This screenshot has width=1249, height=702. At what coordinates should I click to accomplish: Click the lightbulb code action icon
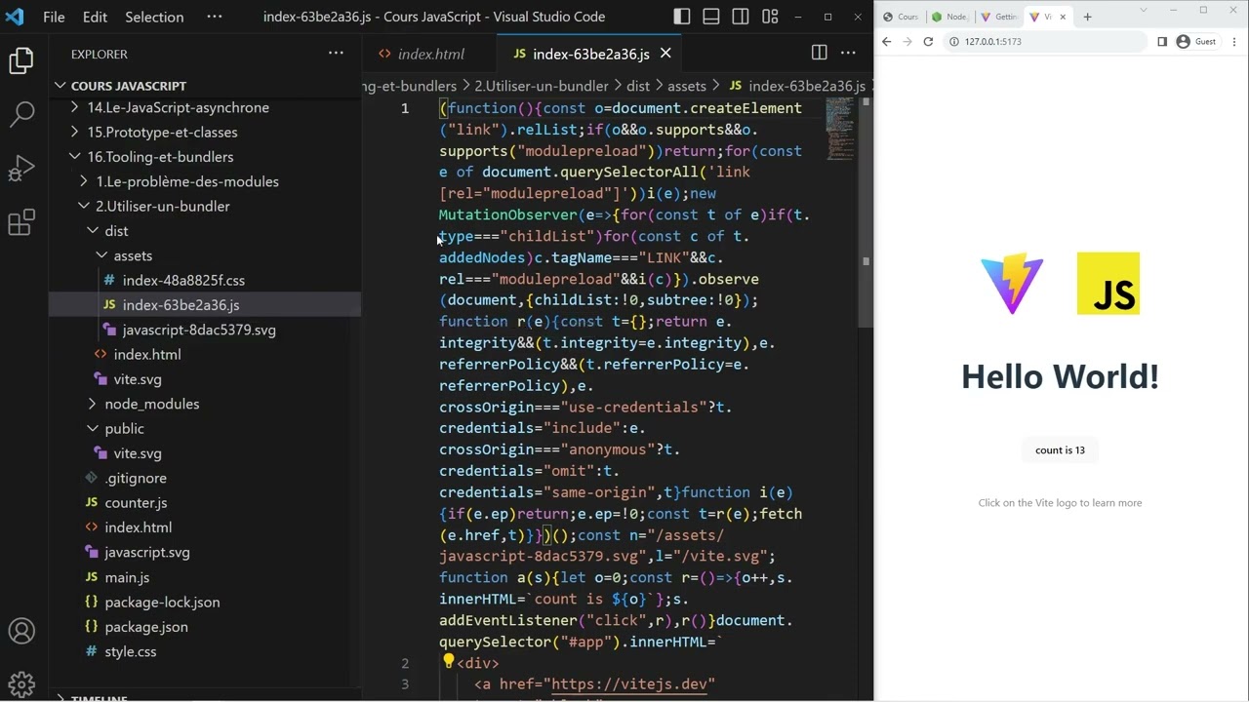tap(448, 662)
